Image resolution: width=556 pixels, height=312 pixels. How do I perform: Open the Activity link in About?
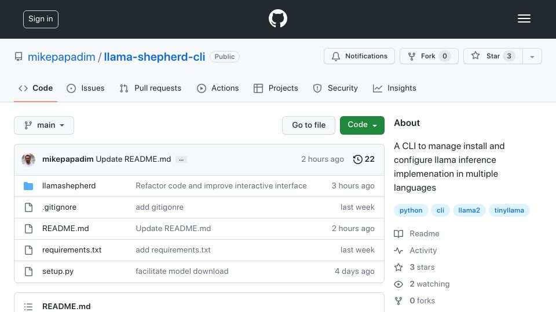[x=423, y=250]
